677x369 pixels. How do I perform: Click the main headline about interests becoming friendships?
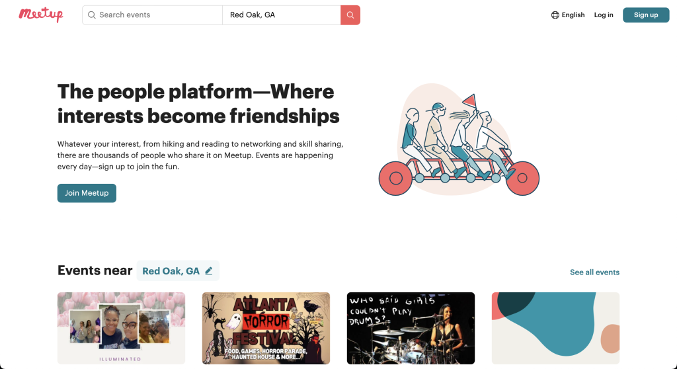(x=198, y=104)
